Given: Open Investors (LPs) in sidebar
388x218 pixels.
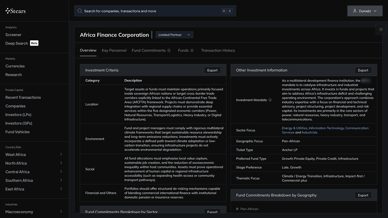Looking at the screenshot, I should tap(18, 115).
